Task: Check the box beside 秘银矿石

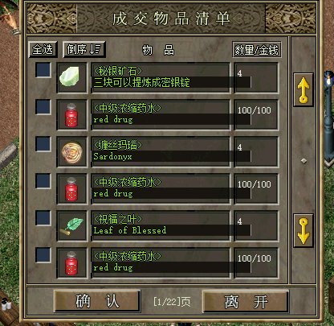Action: 43,70
